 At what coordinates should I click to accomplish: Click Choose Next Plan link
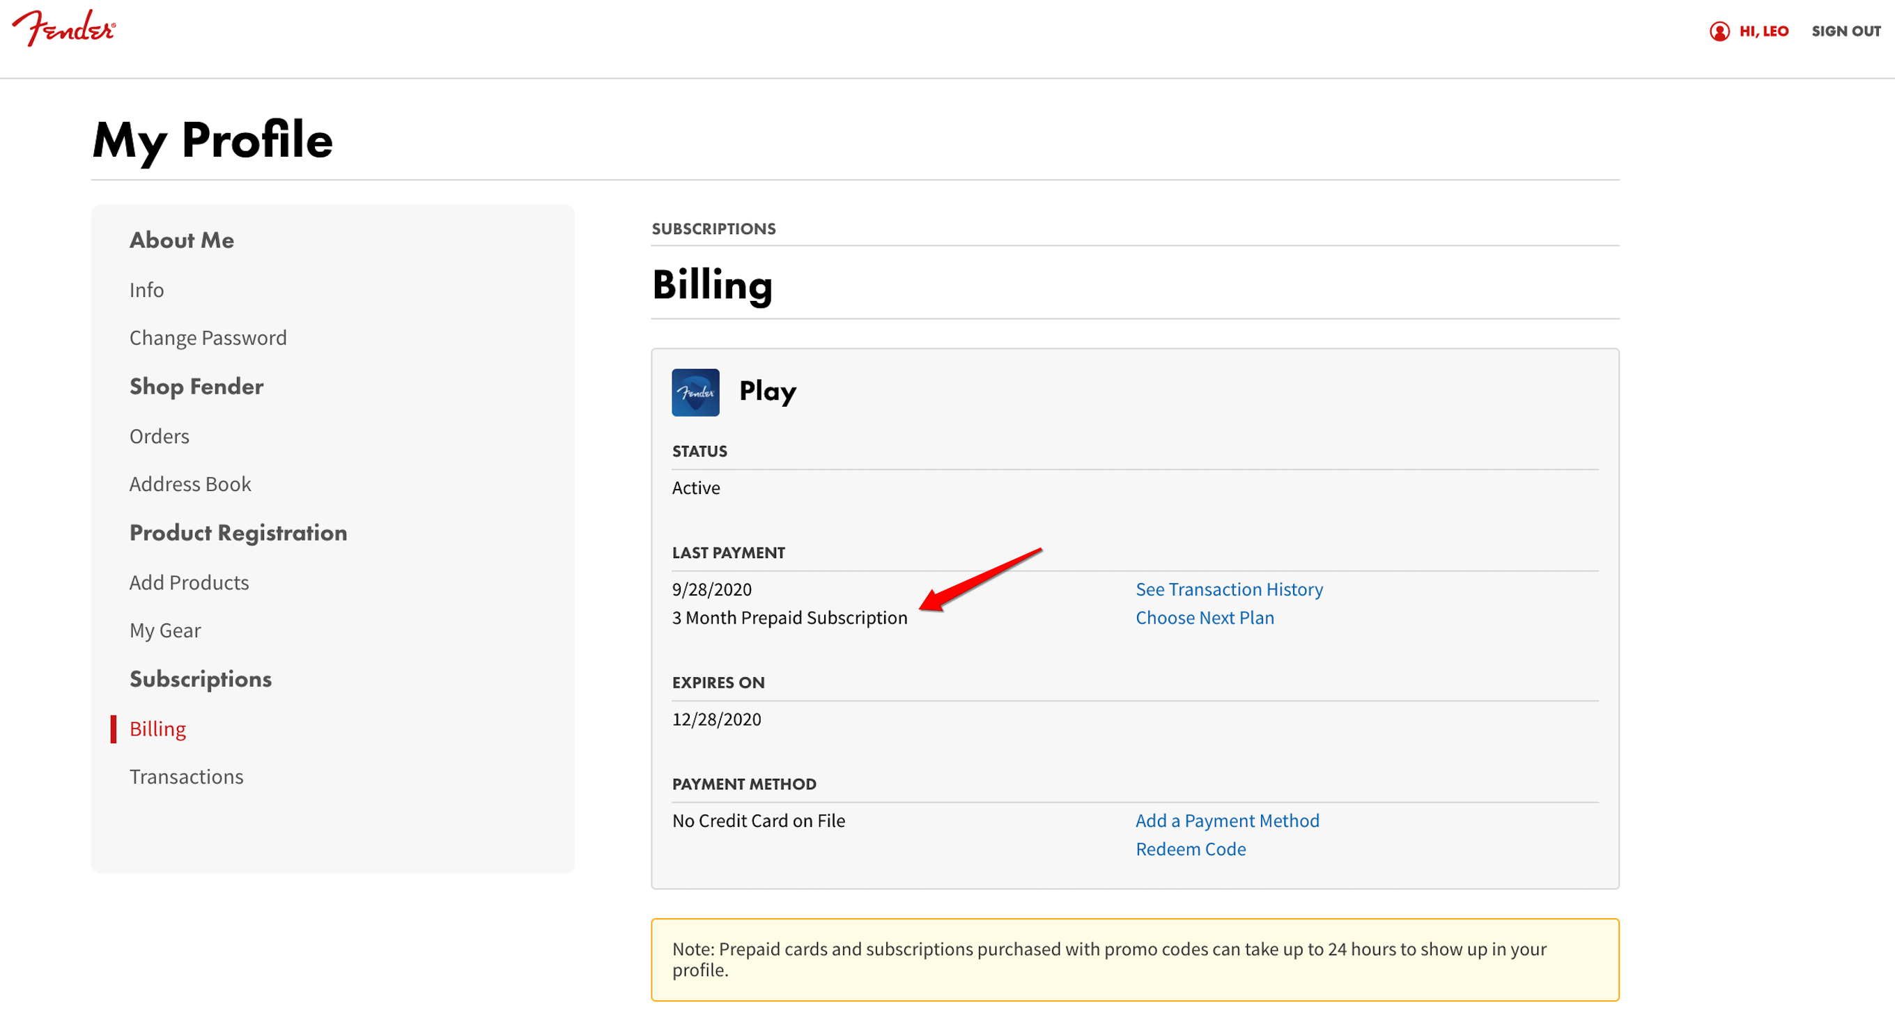1205,618
